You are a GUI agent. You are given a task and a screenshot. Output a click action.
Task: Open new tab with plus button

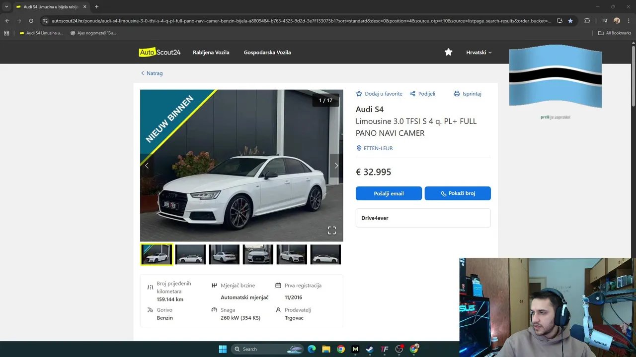click(96, 7)
